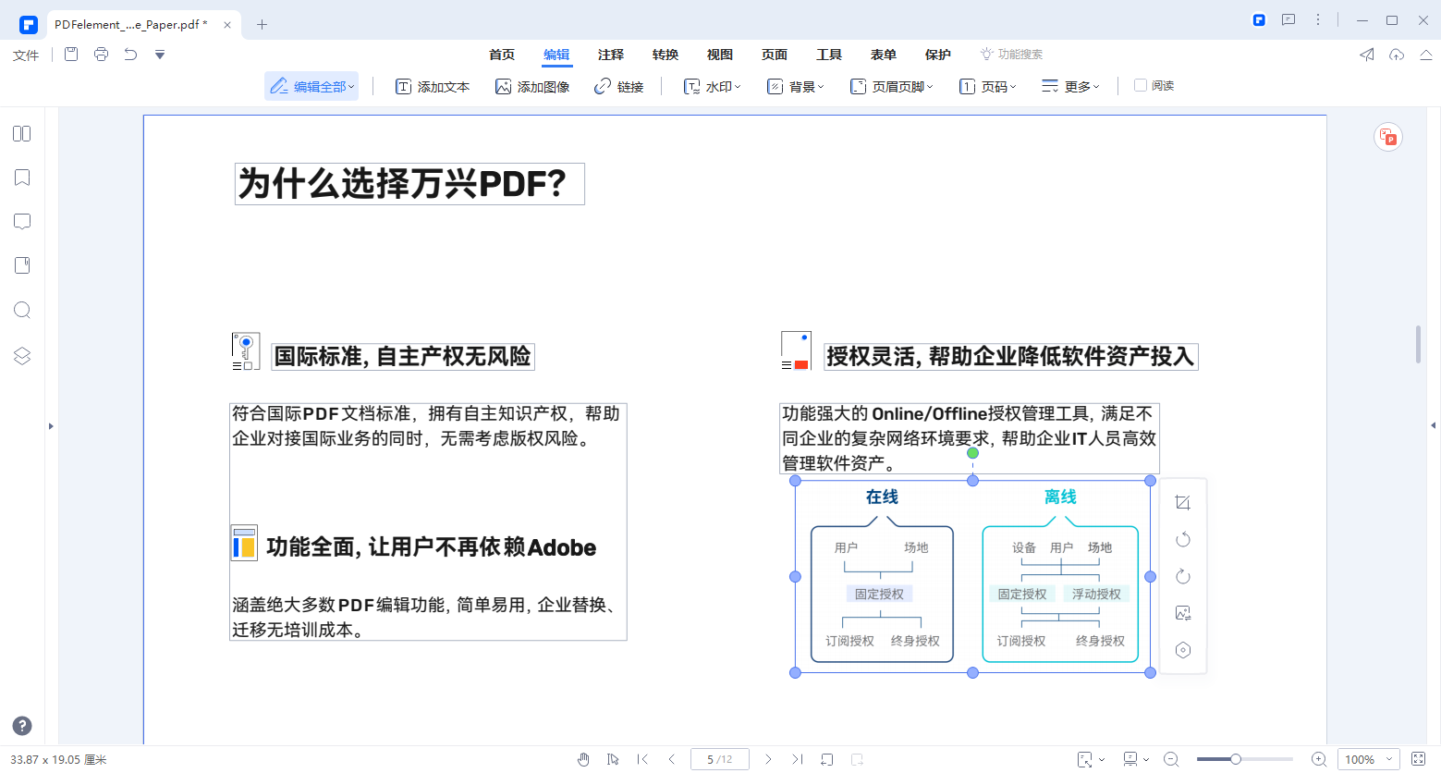
Task: Open the 文件 (File) menu
Action: click(x=25, y=55)
